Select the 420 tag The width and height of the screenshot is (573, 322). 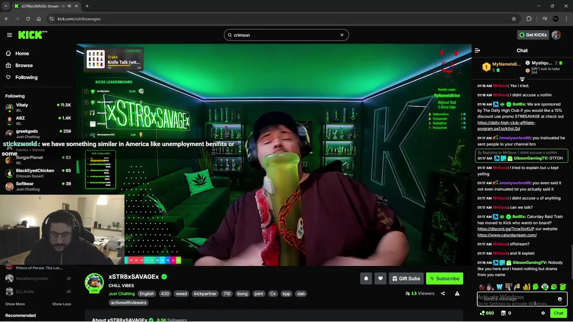pos(165,294)
